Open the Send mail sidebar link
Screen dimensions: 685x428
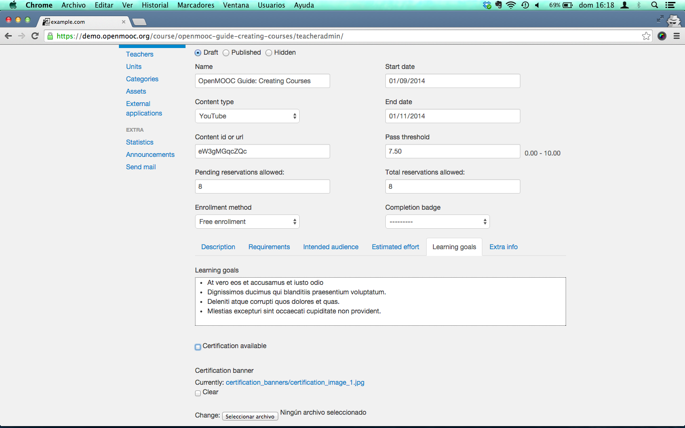point(141,167)
